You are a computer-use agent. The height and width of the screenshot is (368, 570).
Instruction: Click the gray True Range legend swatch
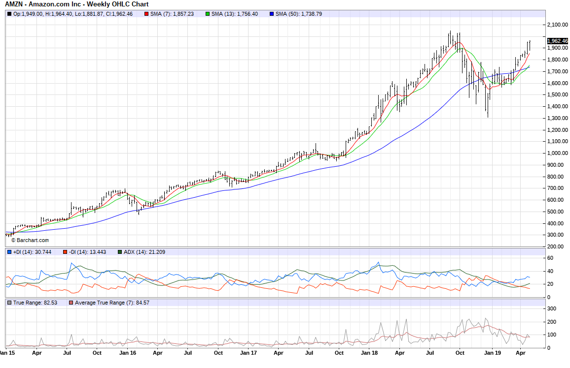coord(9,303)
